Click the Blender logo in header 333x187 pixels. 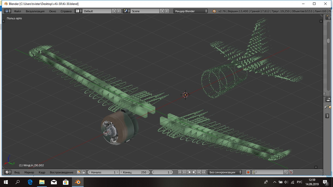click(x=214, y=11)
